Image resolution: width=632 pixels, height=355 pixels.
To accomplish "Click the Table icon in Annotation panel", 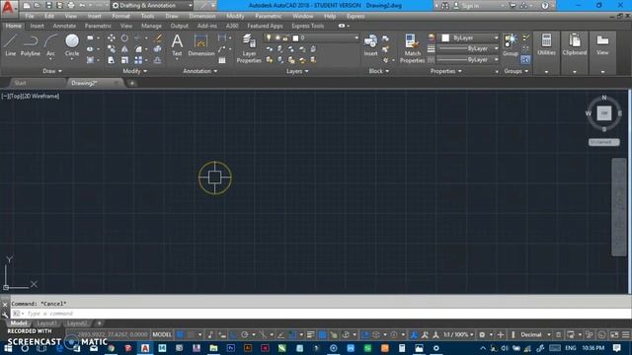I will point(222,60).
